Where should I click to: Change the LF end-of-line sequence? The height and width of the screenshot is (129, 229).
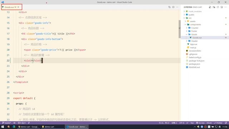point(187,123)
